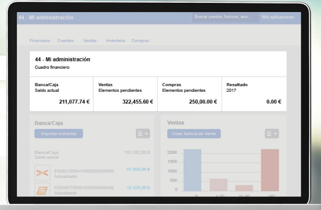The width and height of the screenshot is (321, 210).
Task: Open the Ventas panel list menu dropdown
Action: [272, 134]
